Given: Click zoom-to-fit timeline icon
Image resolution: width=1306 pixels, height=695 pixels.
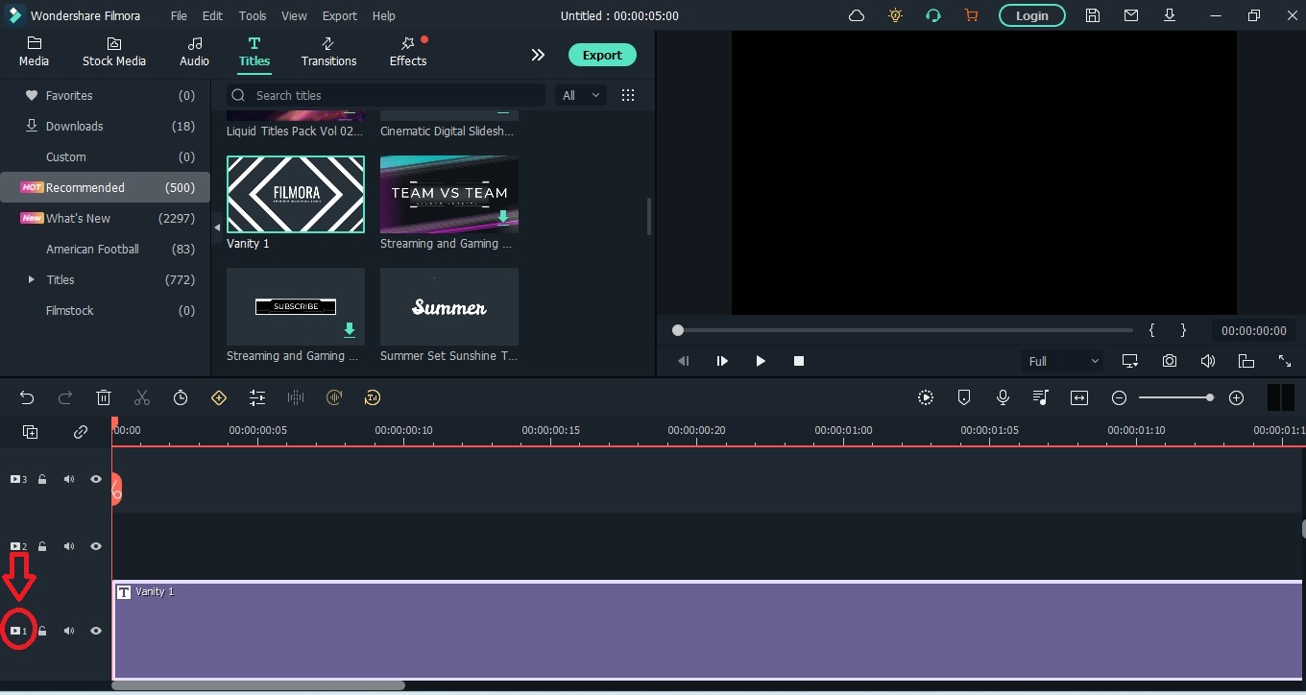Looking at the screenshot, I should point(1079,397).
